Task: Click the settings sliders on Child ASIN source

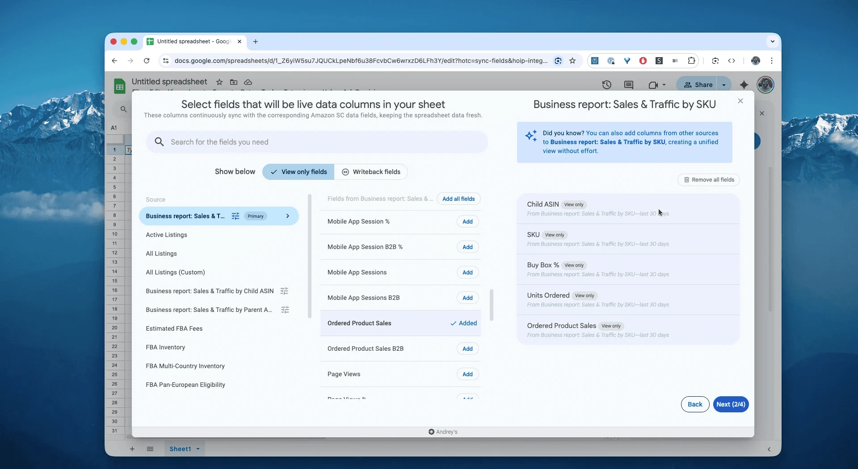Action: tap(284, 291)
